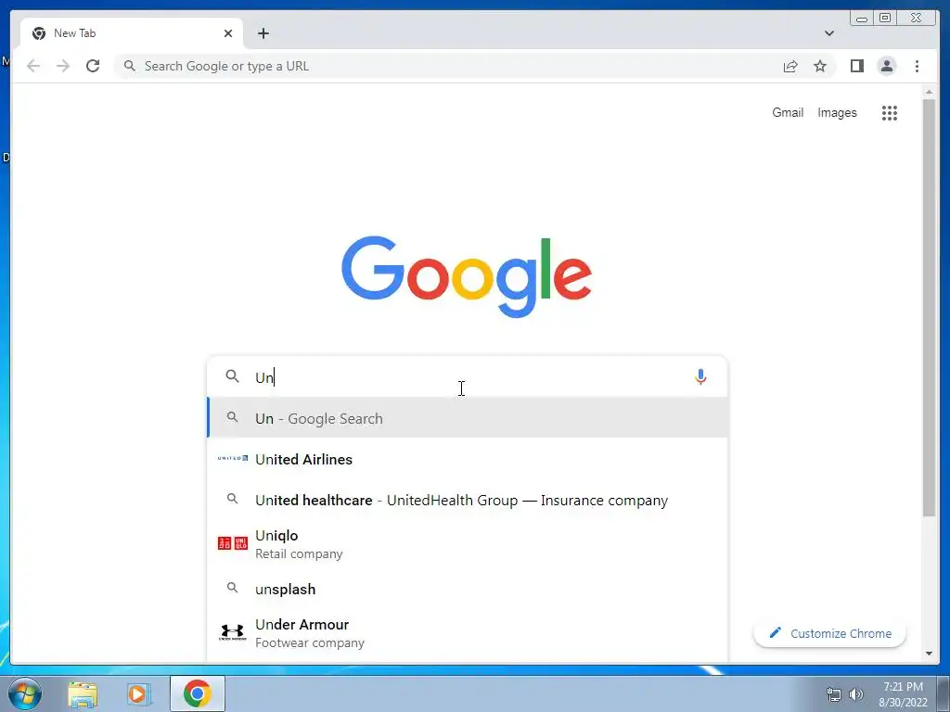950x712 pixels.
Task: Bookmark this tab with the star icon
Action: tap(820, 66)
